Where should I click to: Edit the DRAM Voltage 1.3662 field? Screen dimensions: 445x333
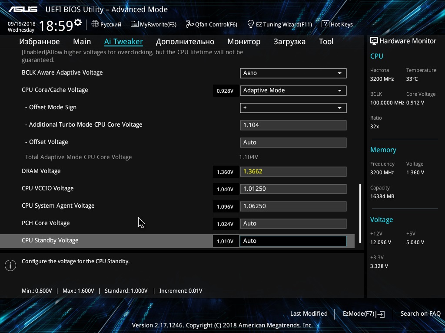tap(293, 172)
